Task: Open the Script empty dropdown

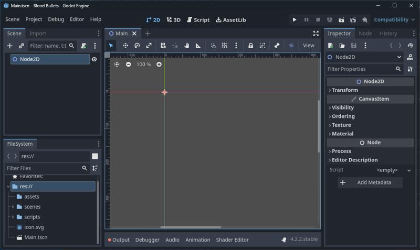Action: point(393,170)
